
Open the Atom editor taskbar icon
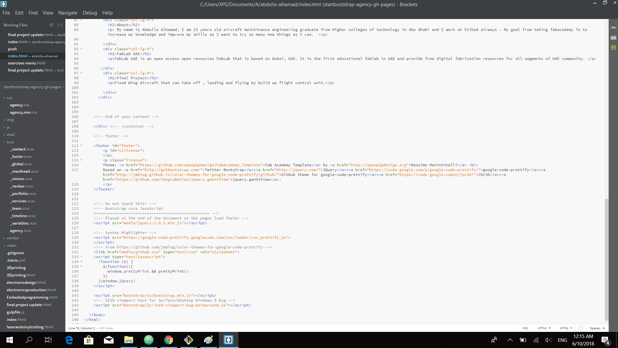pyautogui.click(x=149, y=340)
